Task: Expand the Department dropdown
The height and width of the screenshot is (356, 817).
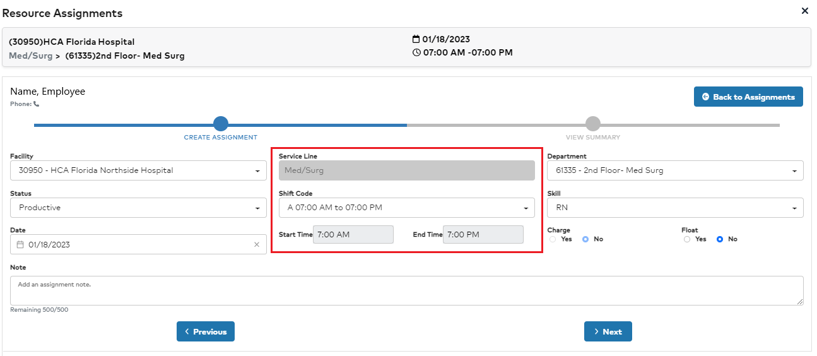Action: pos(674,170)
